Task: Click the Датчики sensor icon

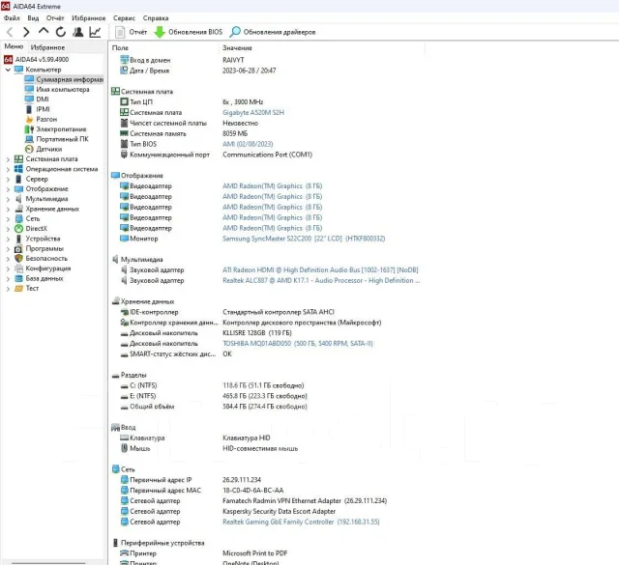Action: click(29, 149)
